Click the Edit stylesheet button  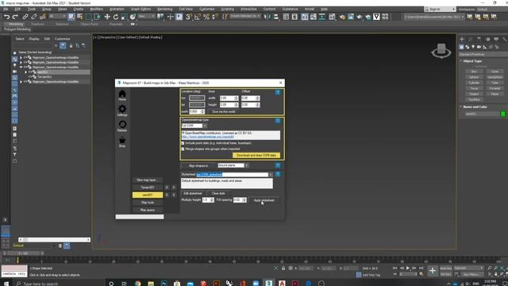click(193, 193)
